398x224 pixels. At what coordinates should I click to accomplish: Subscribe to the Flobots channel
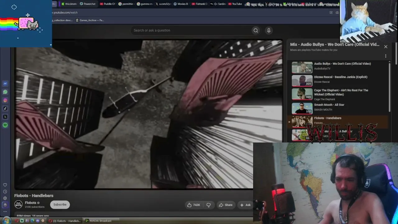click(60, 205)
